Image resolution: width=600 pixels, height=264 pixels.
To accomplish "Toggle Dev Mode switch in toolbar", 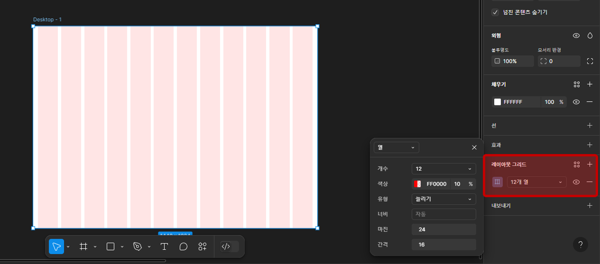I will point(230,246).
